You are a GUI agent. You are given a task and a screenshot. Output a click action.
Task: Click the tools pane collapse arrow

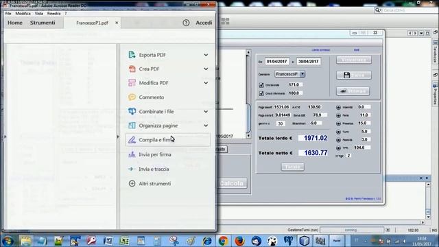pos(118,137)
